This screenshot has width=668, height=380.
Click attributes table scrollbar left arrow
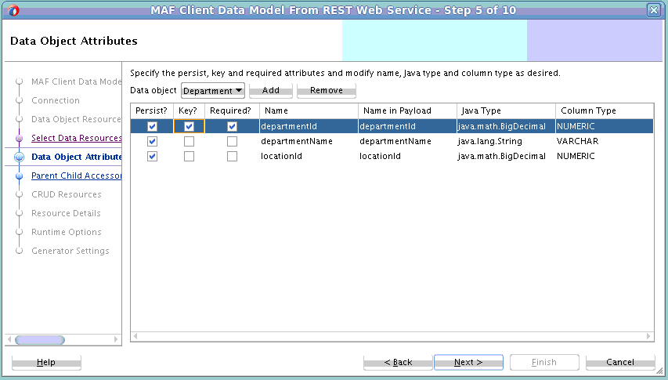(135, 336)
